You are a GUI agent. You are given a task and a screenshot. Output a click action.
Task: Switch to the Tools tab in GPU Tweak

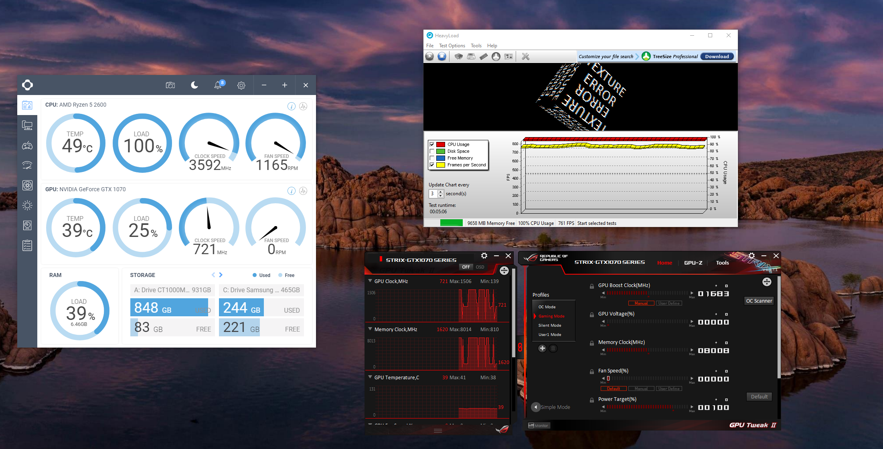722,263
